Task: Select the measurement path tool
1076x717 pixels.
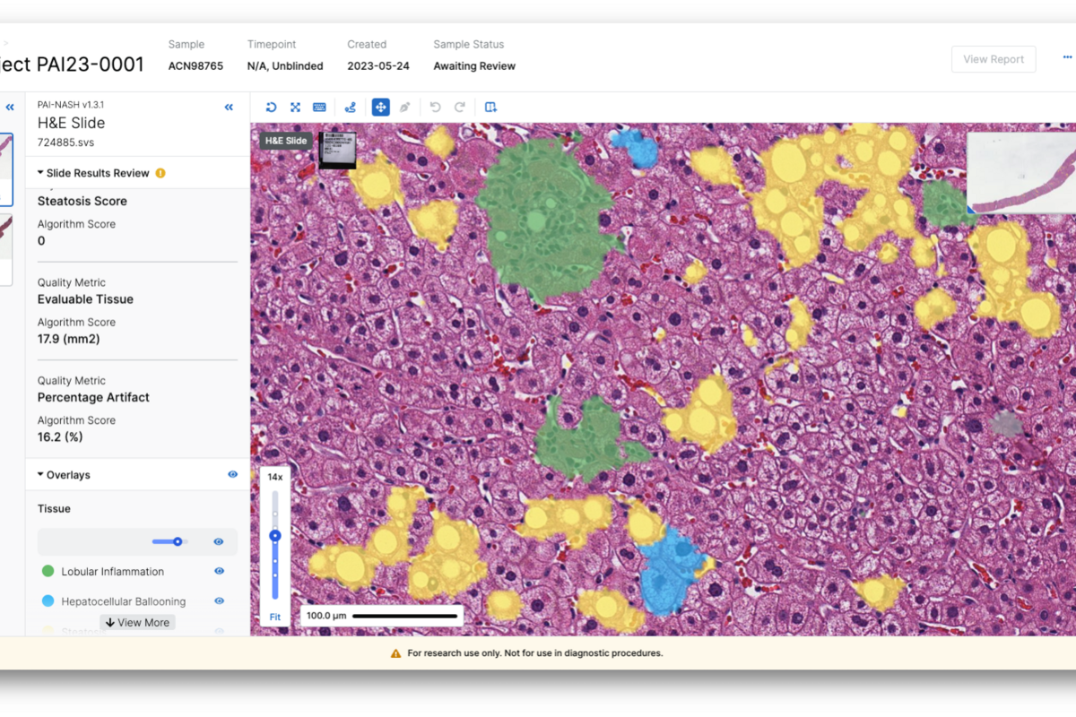Action: click(350, 107)
